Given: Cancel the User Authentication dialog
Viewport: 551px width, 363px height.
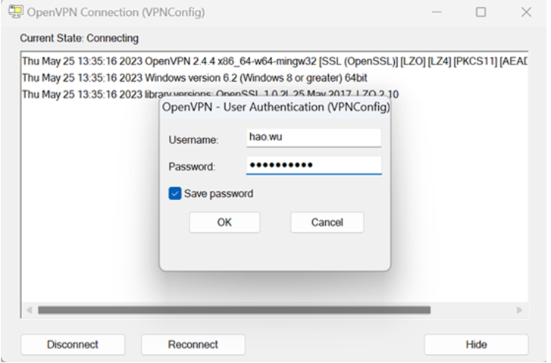Looking at the screenshot, I should click(327, 223).
